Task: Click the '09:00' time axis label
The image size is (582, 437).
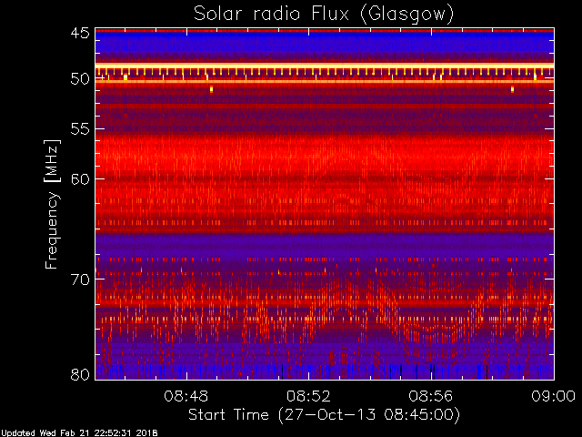Action: [x=554, y=396]
